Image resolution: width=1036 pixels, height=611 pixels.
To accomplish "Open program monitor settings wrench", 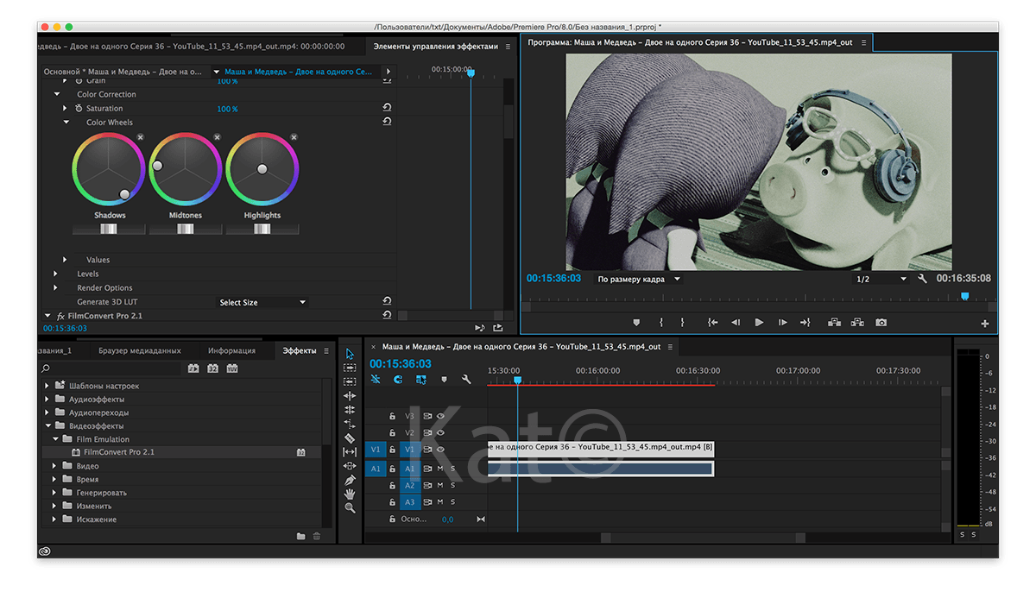I will (x=922, y=279).
